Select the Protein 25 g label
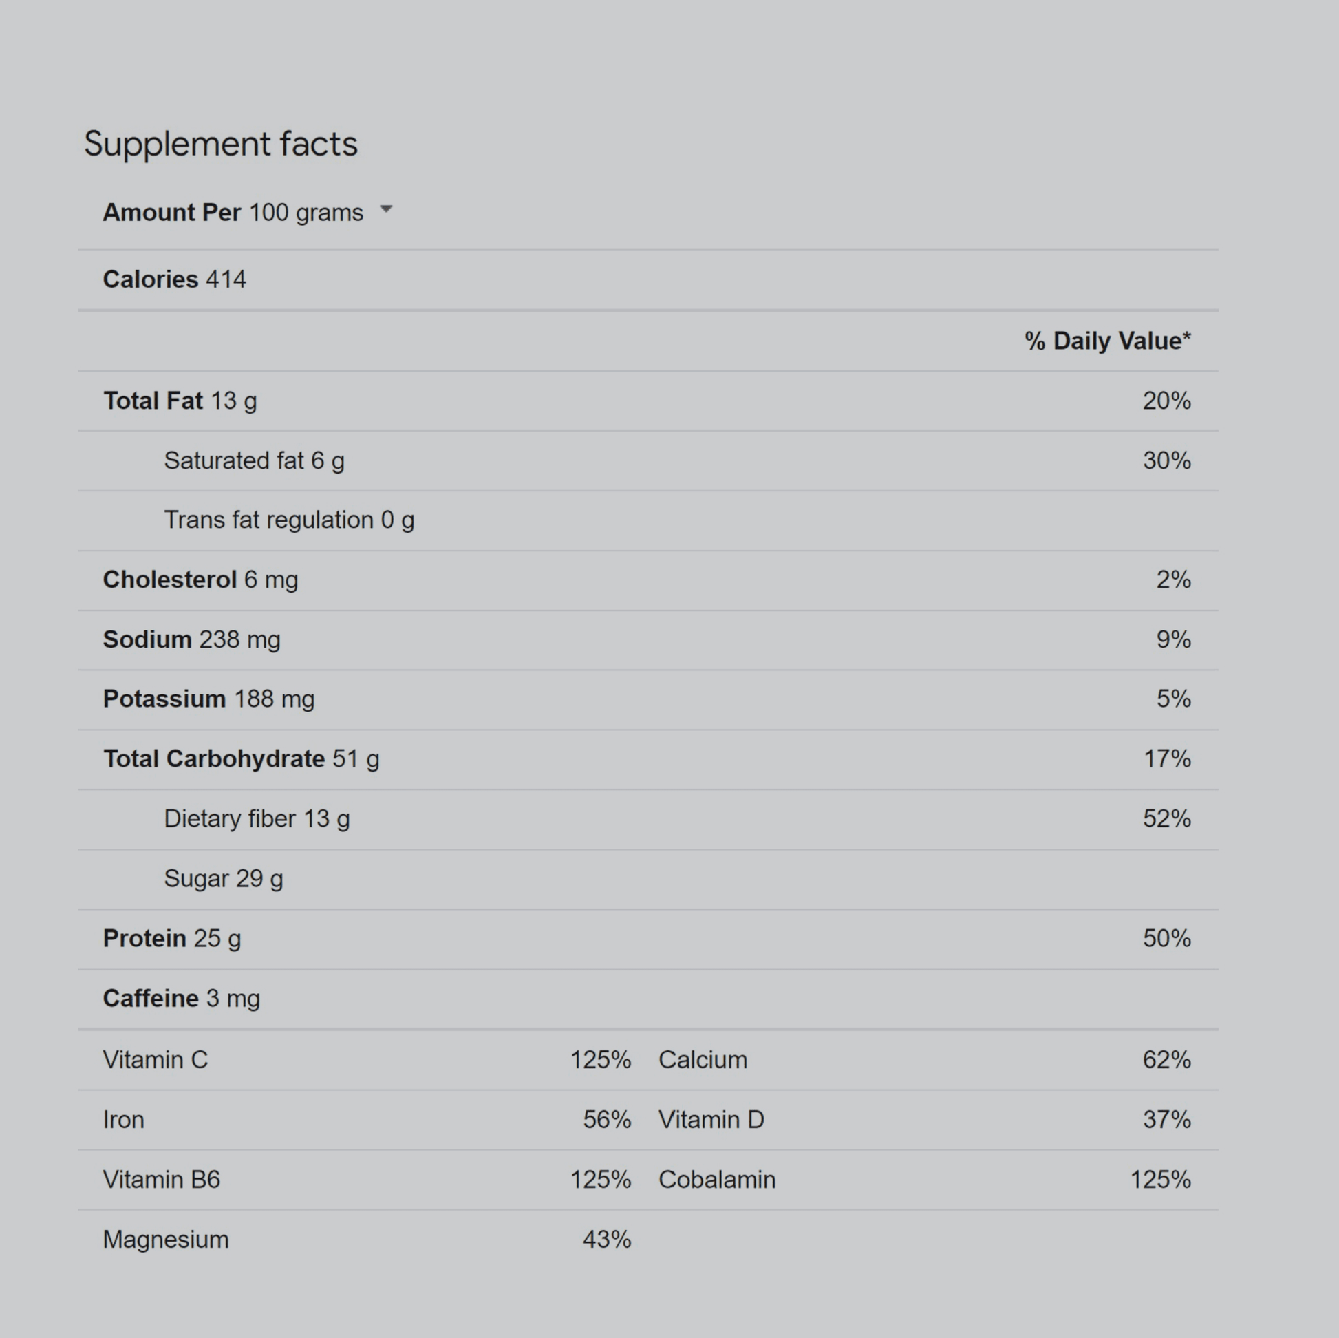1339x1338 pixels. [x=172, y=939]
